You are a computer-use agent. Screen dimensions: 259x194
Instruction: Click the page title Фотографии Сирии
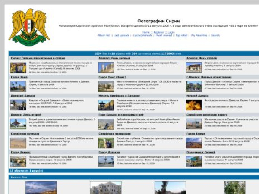[158, 21]
